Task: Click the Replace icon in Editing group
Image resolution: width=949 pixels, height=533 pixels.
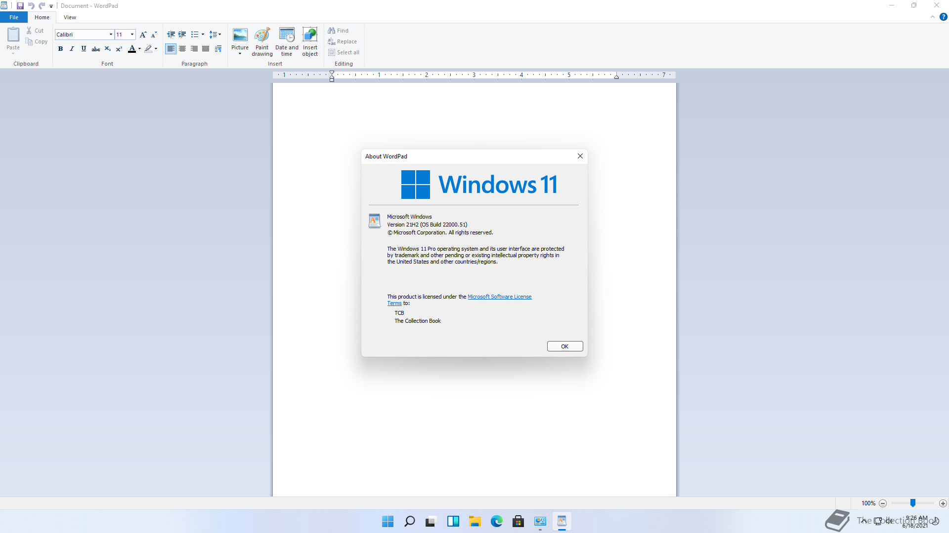Action: point(332,41)
